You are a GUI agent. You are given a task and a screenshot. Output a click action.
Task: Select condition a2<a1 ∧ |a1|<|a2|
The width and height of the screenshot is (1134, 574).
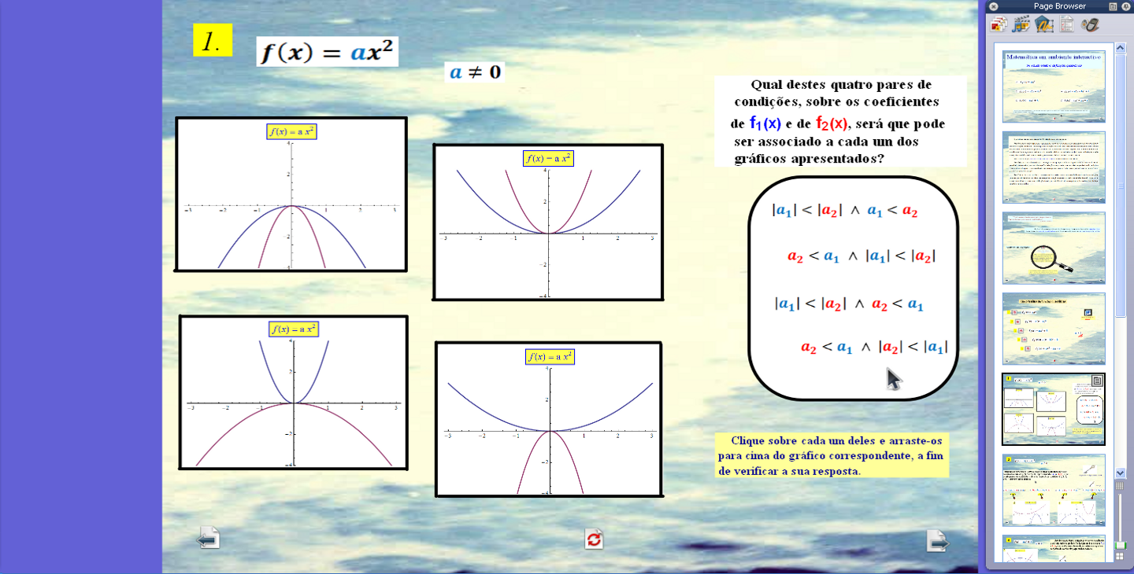(862, 256)
